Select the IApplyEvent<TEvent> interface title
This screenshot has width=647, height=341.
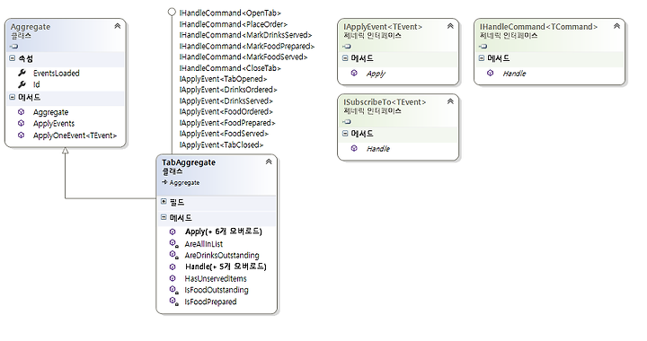[383, 27]
